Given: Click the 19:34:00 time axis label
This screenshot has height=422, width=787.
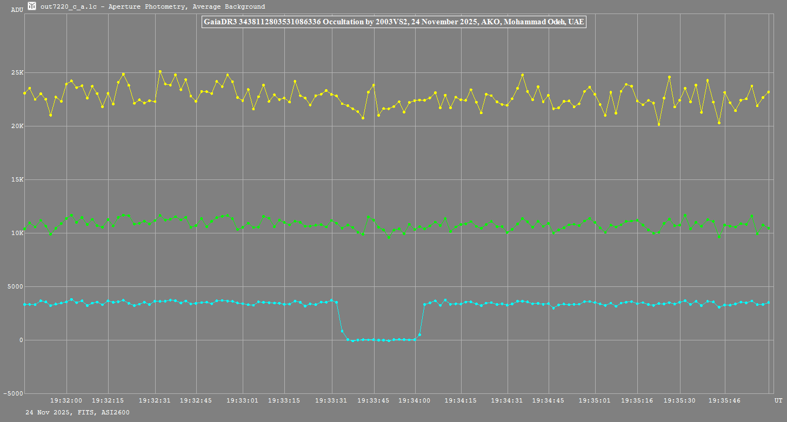Looking at the screenshot, I should pyautogui.click(x=415, y=400).
